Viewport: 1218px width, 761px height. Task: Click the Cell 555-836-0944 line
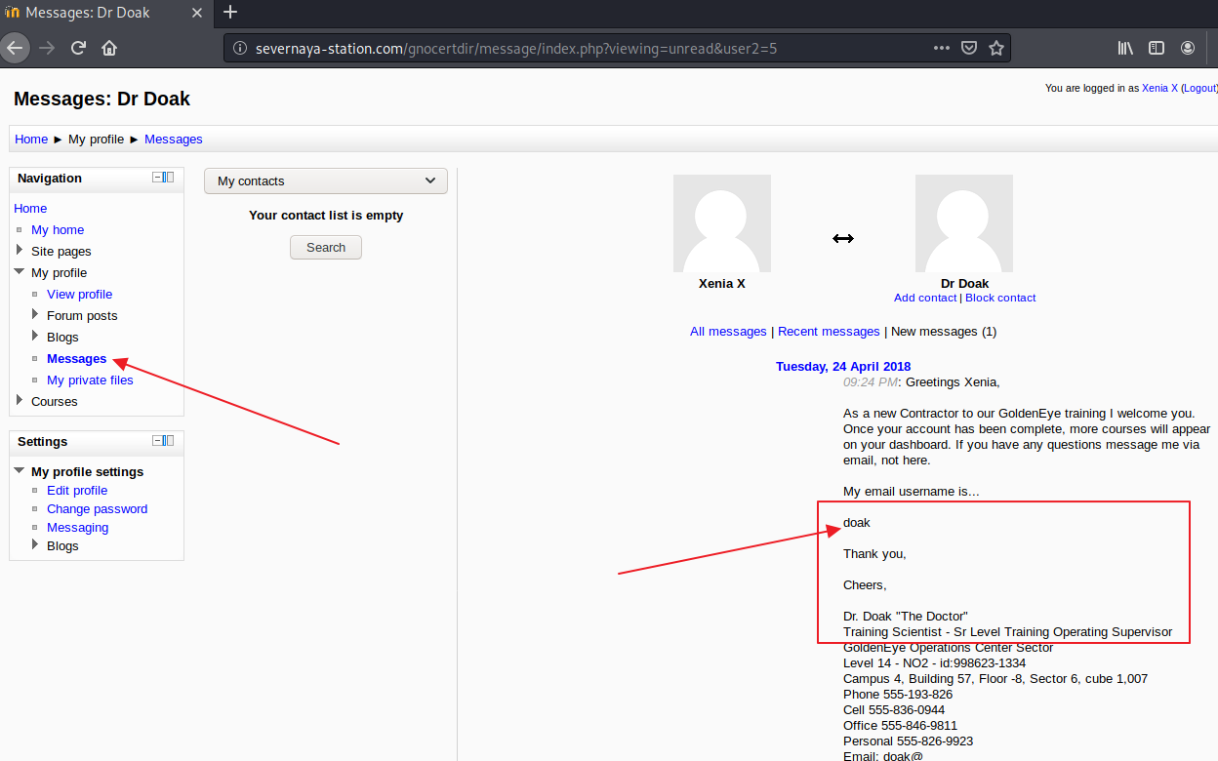click(x=894, y=710)
